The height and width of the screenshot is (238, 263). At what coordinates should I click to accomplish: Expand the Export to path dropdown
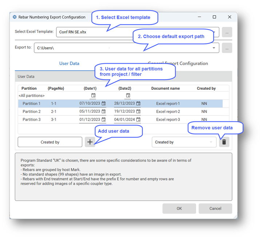(x=214, y=48)
